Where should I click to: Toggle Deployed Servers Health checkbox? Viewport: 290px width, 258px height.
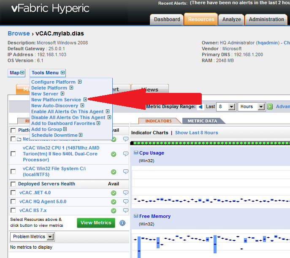pyautogui.click(x=13, y=184)
